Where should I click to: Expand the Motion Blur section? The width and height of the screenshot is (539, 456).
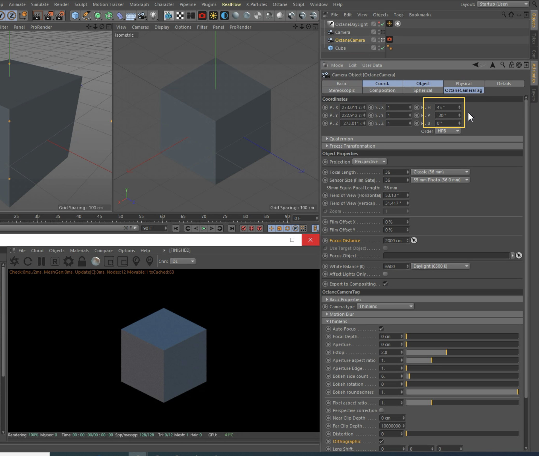click(341, 314)
